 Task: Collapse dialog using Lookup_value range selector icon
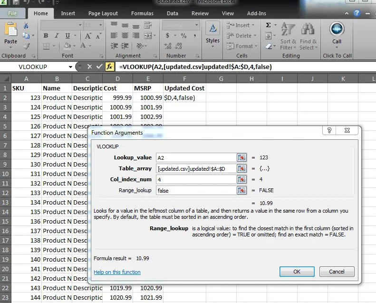click(x=241, y=157)
